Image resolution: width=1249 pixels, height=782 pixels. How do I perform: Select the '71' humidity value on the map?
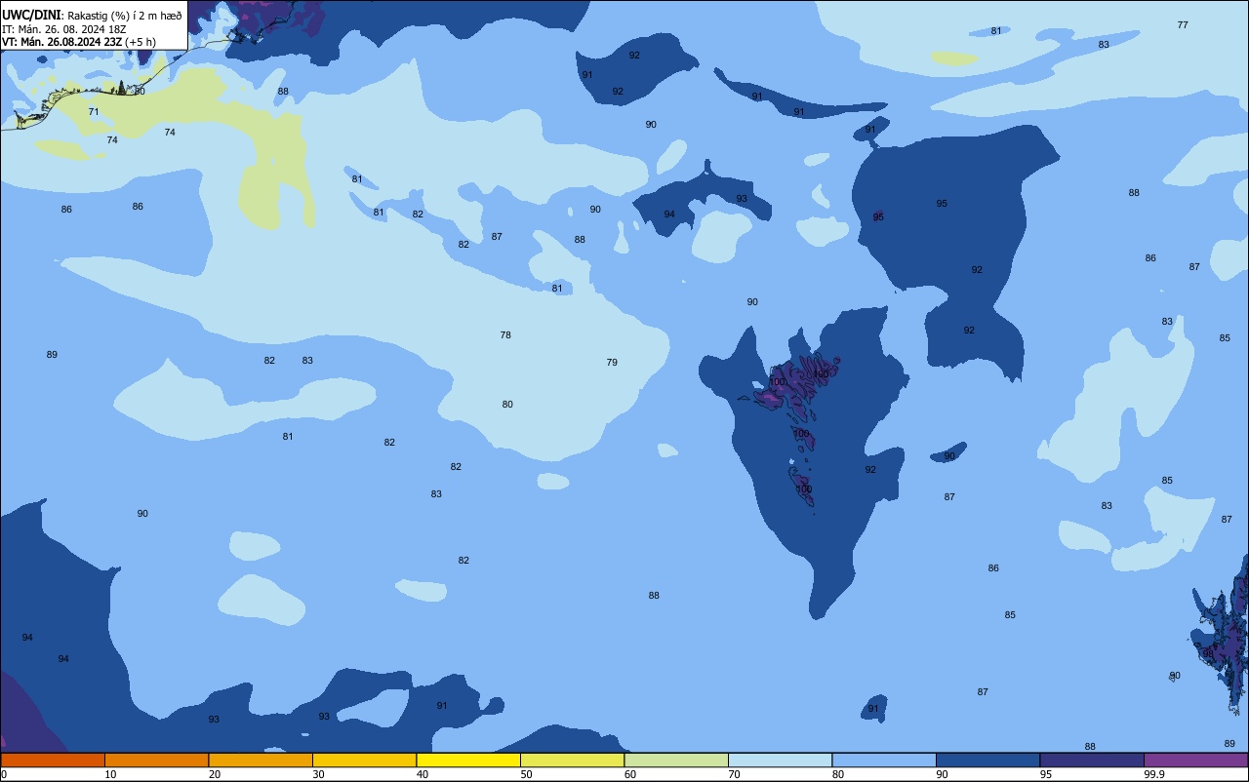point(94,112)
